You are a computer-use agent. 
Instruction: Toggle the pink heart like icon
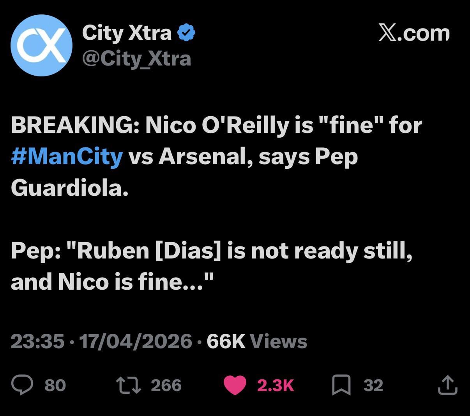click(x=235, y=385)
